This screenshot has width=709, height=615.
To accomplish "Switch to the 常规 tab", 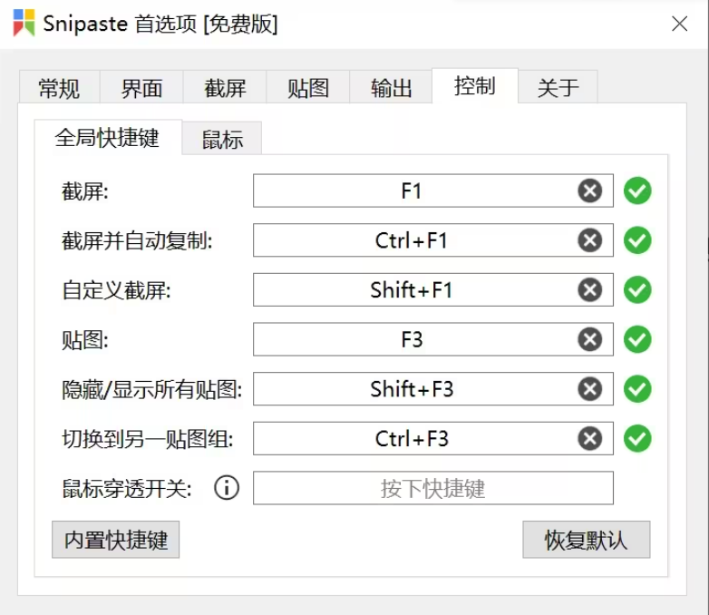I will coord(59,88).
